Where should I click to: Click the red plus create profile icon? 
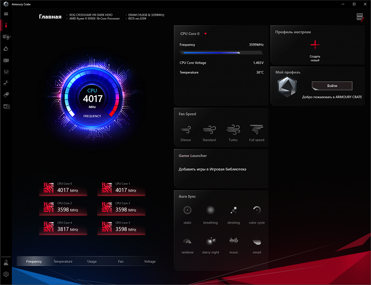tap(315, 45)
